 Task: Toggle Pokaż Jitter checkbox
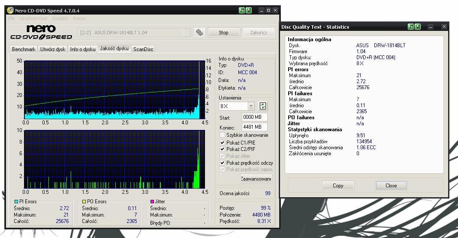tap(222, 156)
